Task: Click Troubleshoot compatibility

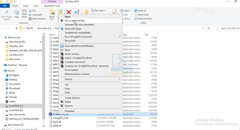Action: point(90,33)
